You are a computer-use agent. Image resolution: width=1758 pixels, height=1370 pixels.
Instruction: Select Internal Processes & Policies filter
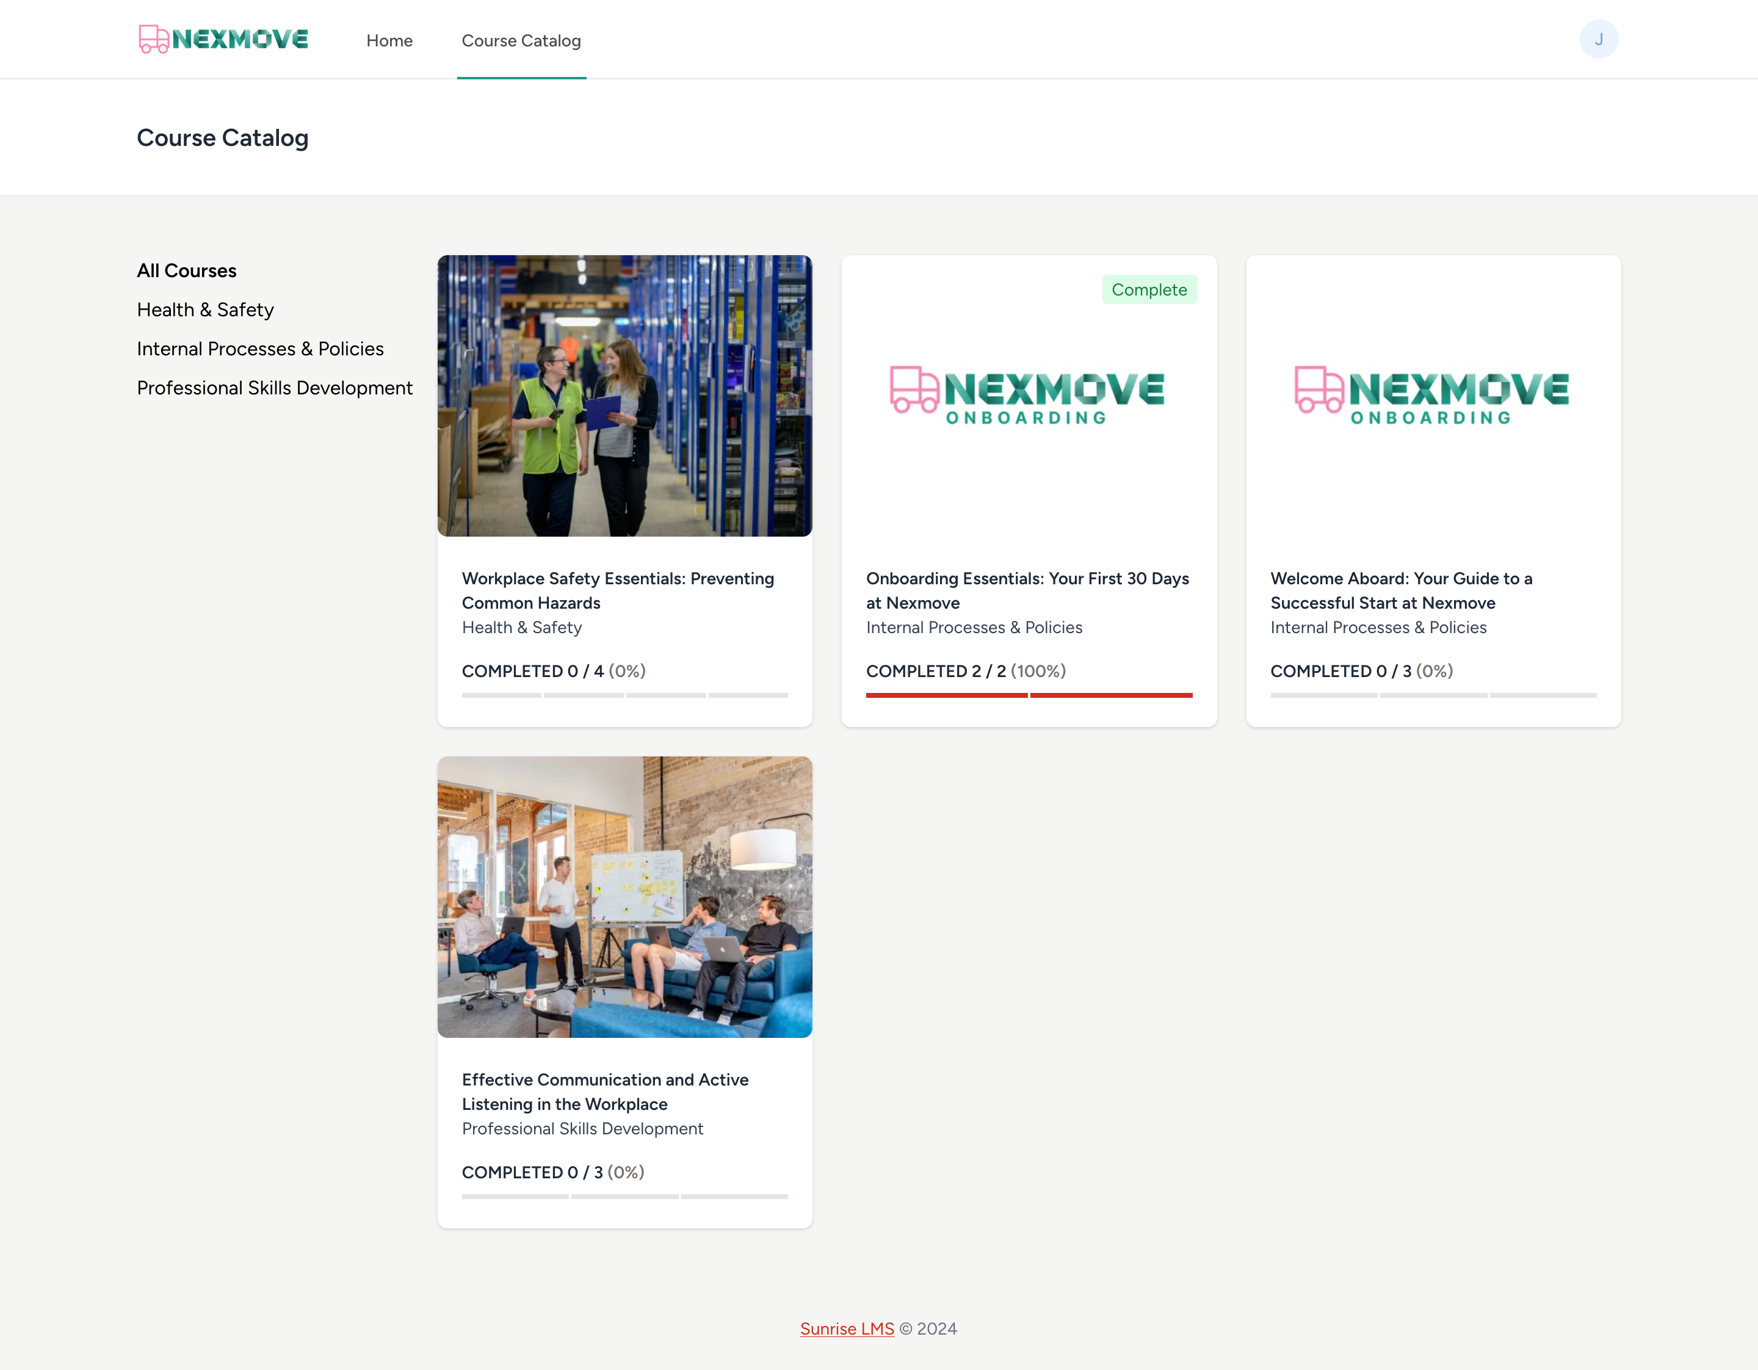click(x=259, y=348)
